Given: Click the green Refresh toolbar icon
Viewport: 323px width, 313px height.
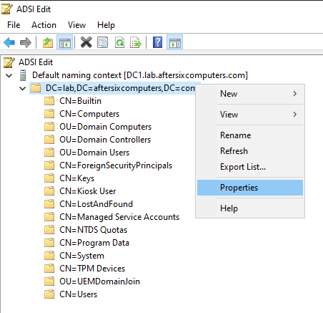Looking at the screenshot, I should 119,42.
